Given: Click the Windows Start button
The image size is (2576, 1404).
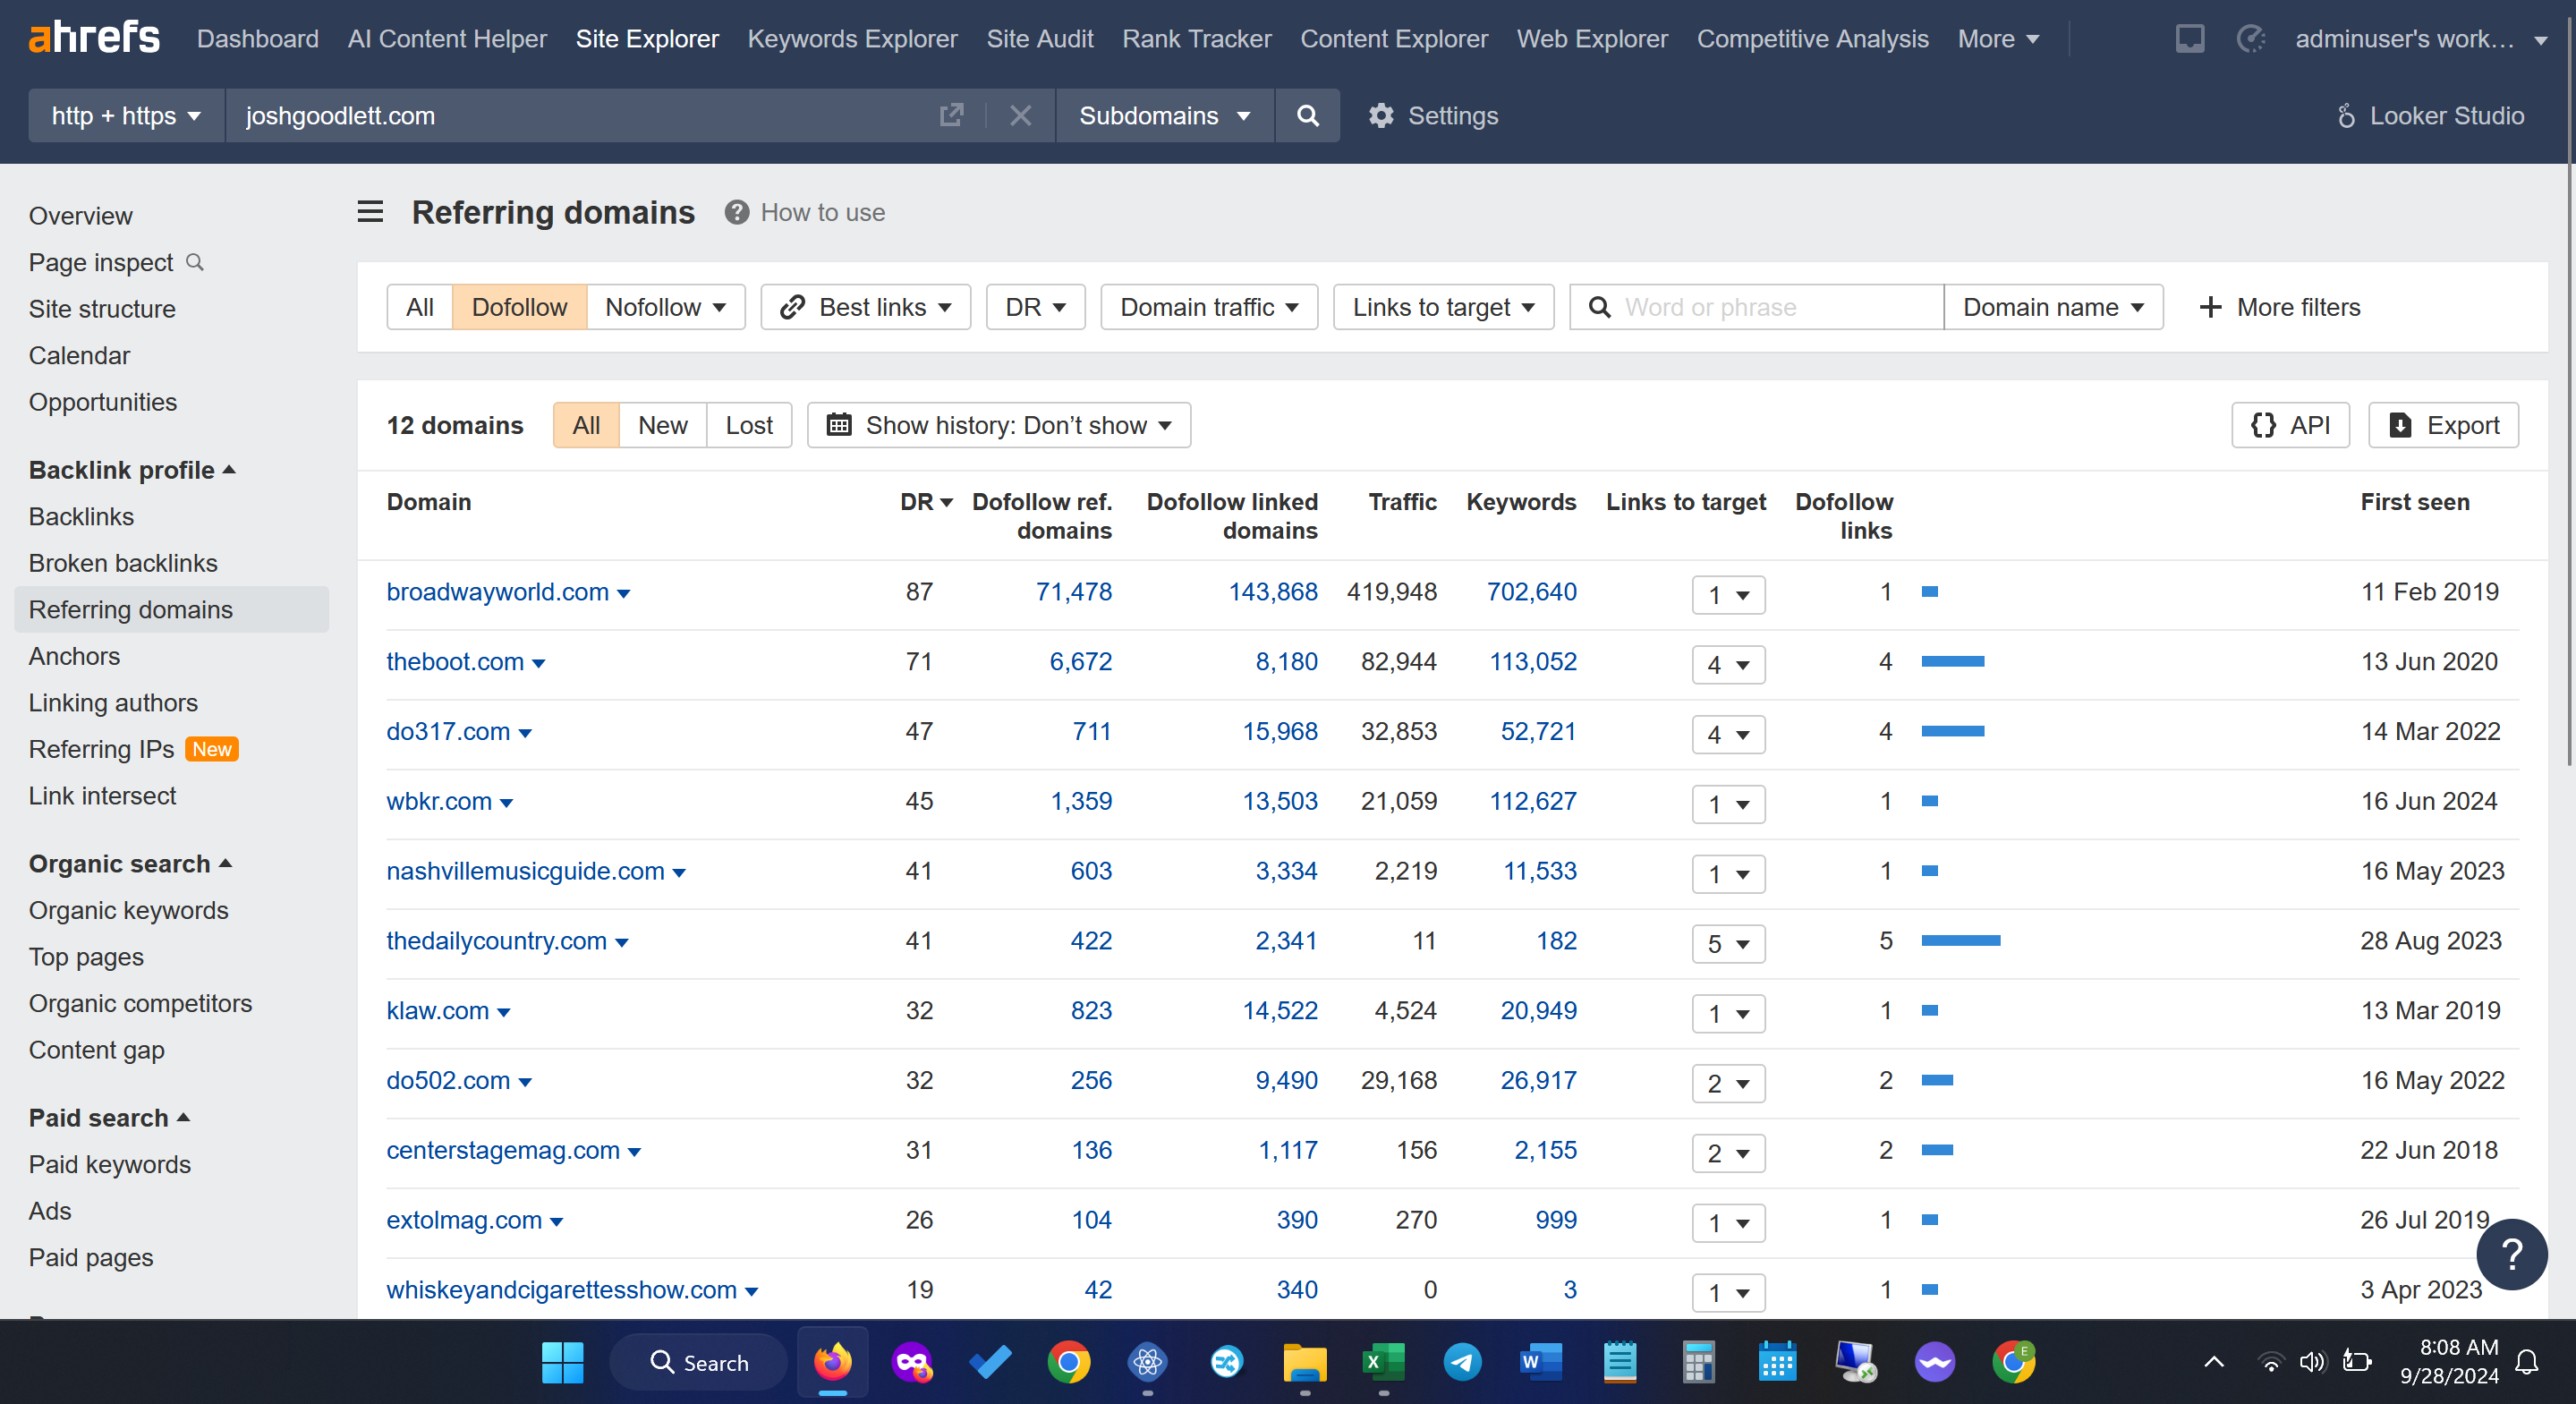Looking at the screenshot, I should [562, 1362].
